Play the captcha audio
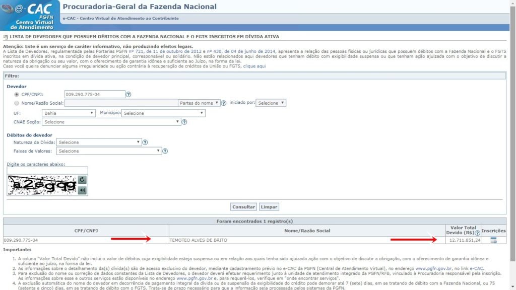Viewport: 516px width, 290px height. pos(83,190)
